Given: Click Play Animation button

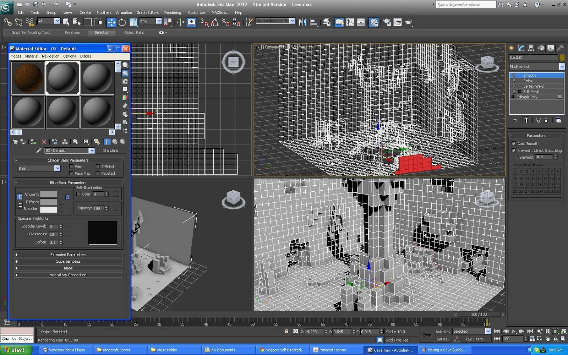Looking at the screenshot, I should (x=513, y=331).
